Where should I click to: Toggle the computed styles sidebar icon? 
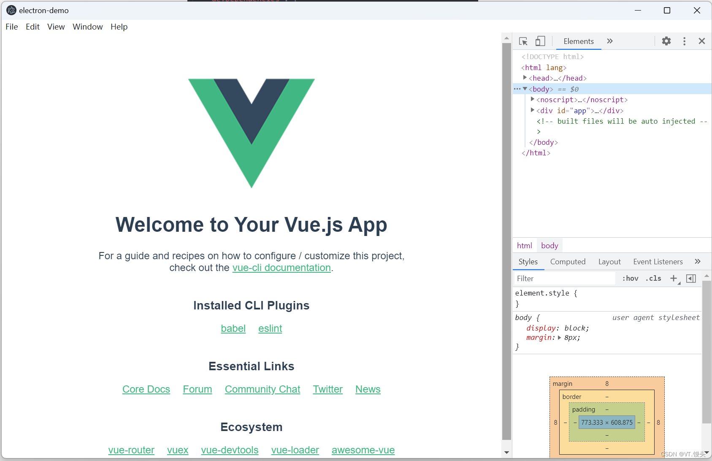[691, 279]
